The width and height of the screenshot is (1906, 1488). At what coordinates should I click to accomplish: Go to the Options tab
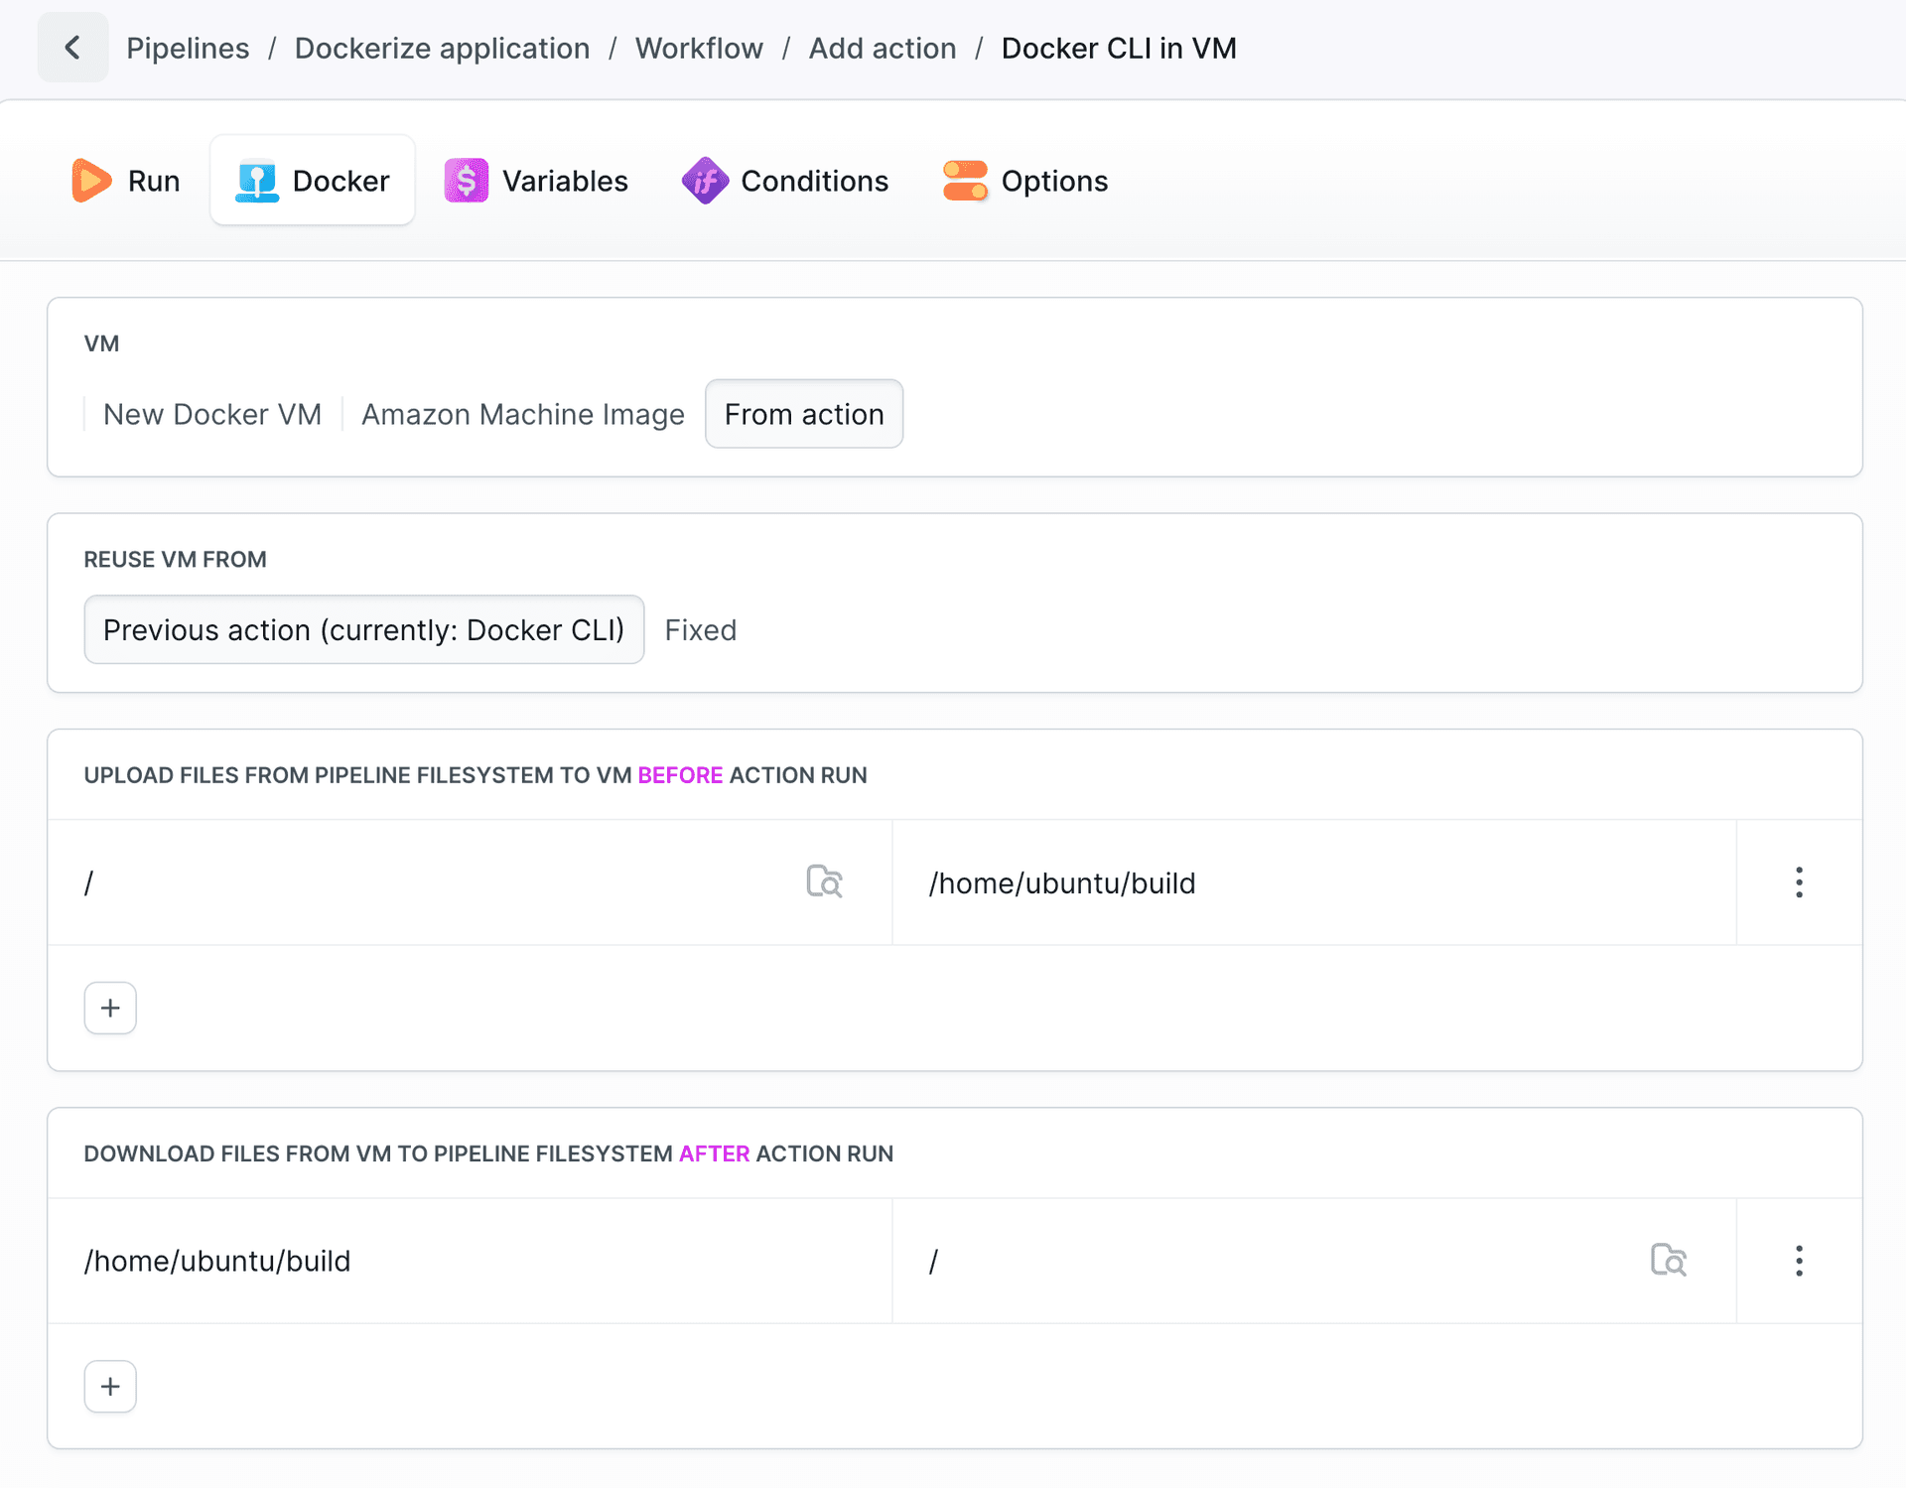click(1024, 181)
